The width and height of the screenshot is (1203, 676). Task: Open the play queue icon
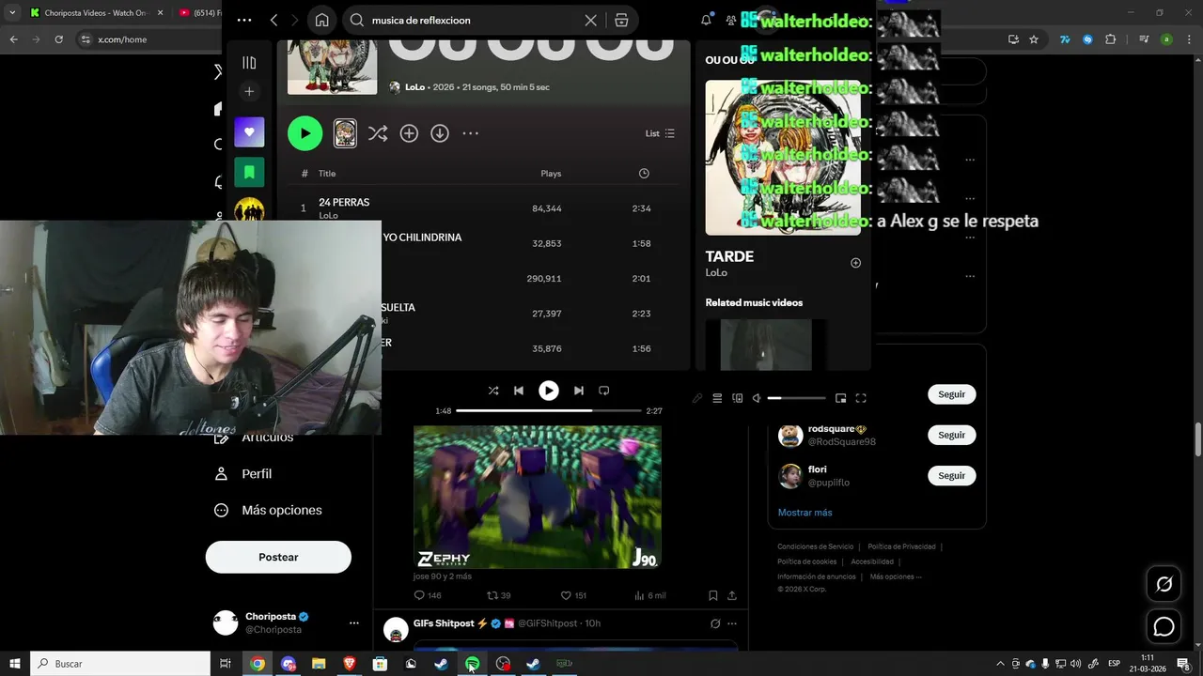point(717,398)
